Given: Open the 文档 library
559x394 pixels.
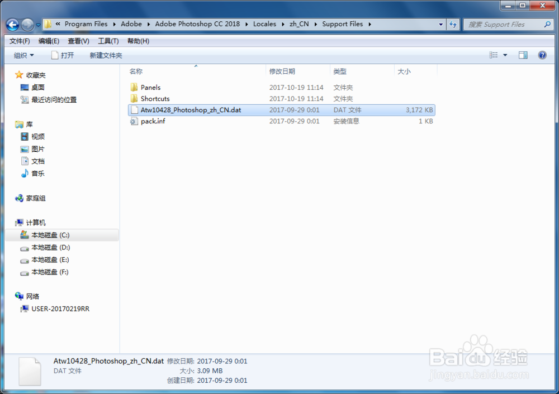Looking at the screenshot, I should (38, 161).
